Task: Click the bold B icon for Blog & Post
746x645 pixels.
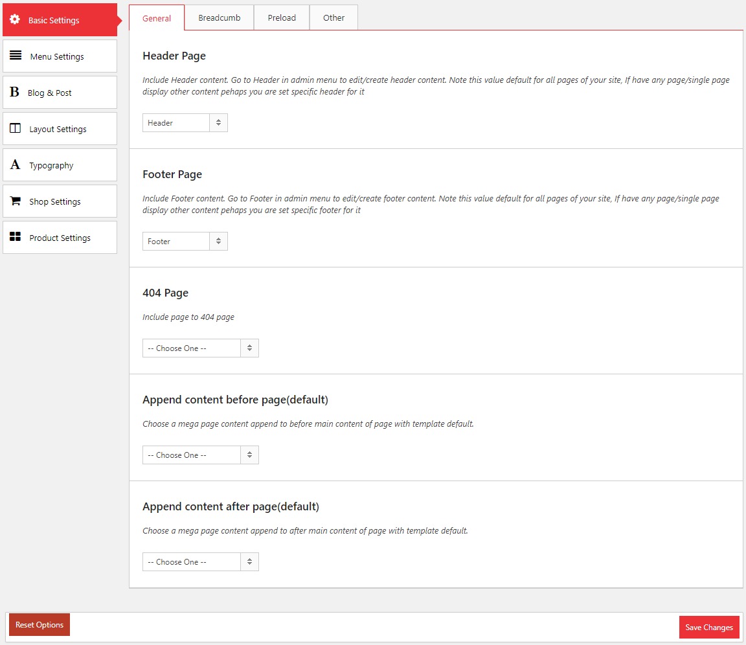Action: click(14, 92)
